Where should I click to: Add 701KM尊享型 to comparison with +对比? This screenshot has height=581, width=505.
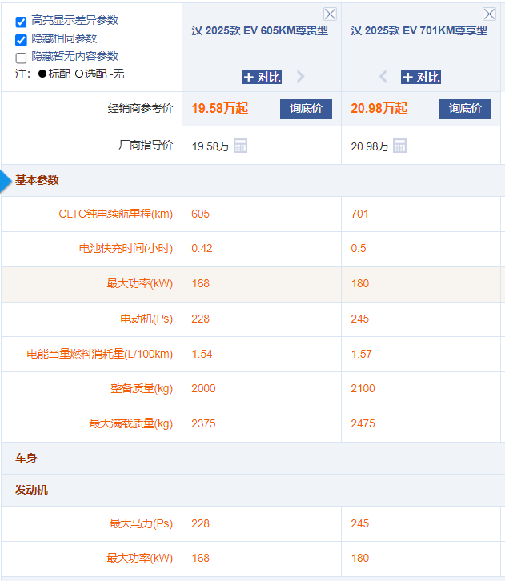pyautogui.click(x=421, y=77)
